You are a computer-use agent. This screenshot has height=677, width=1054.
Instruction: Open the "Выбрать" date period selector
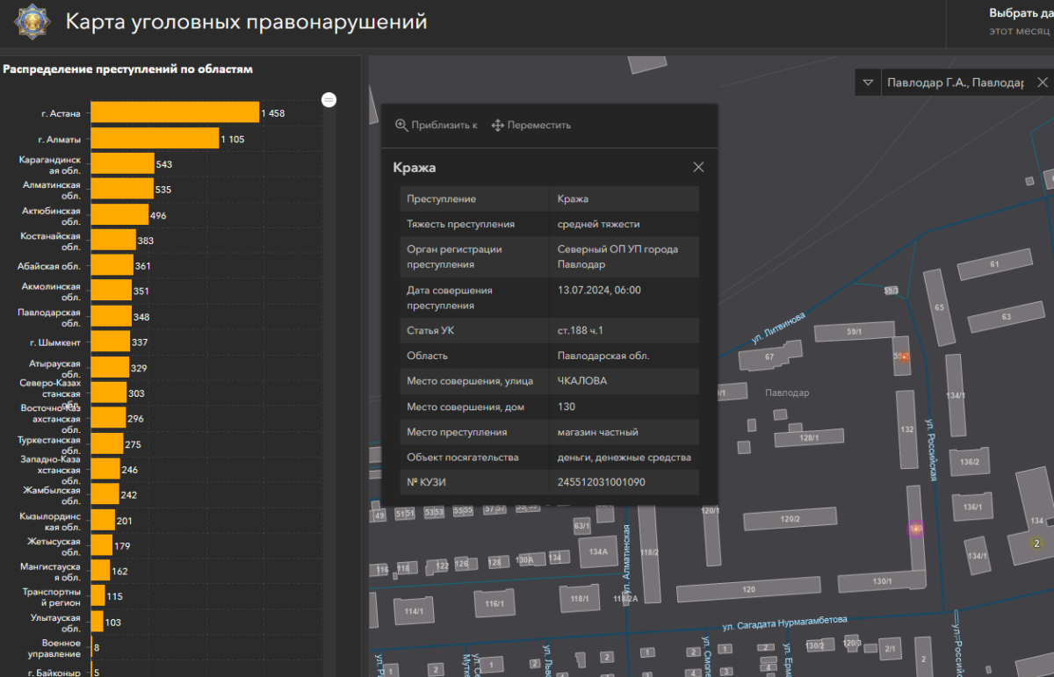(x=1019, y=13)
